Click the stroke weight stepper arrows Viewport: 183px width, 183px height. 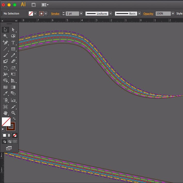click(x=63, y=13)
